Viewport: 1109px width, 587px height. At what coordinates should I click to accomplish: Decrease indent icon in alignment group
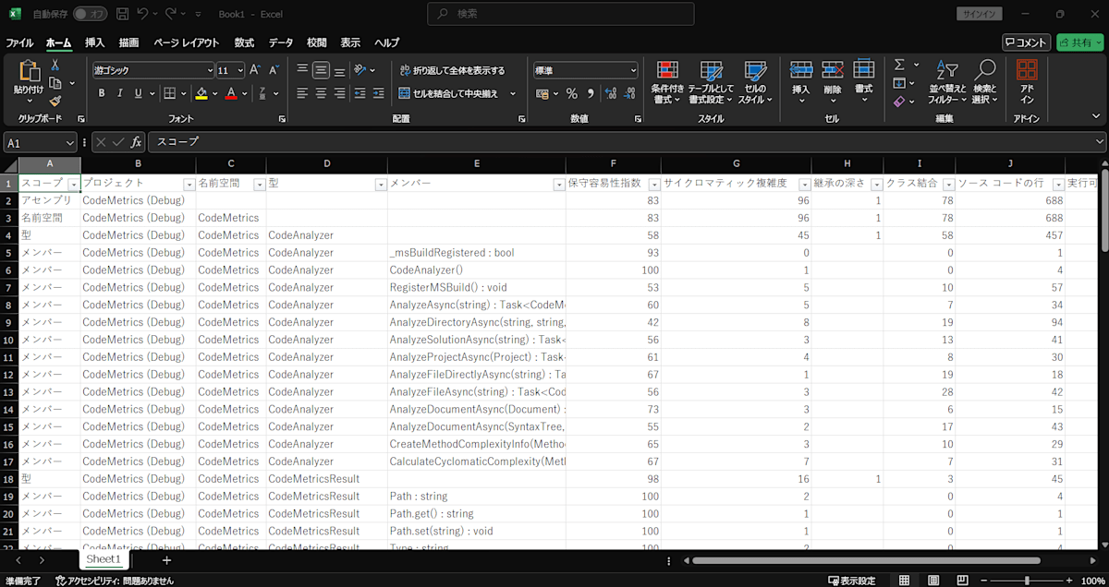(361, 93)
